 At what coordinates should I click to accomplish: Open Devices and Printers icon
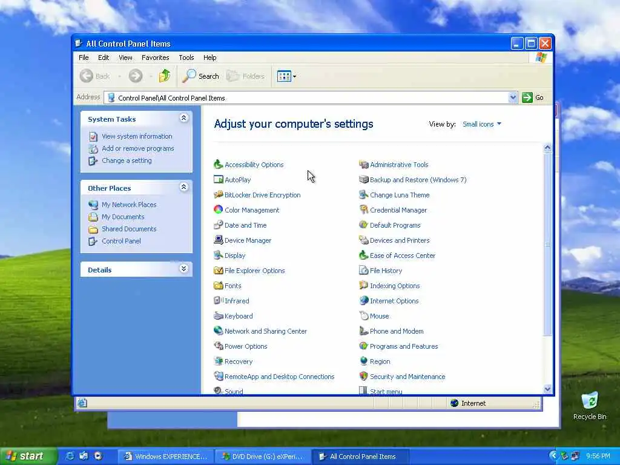(x=363, y=240)
